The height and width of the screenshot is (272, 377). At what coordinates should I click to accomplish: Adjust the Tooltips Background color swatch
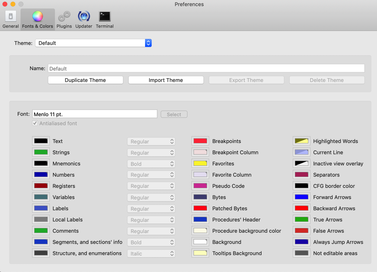pyautogui.click(x=200, y=253)
